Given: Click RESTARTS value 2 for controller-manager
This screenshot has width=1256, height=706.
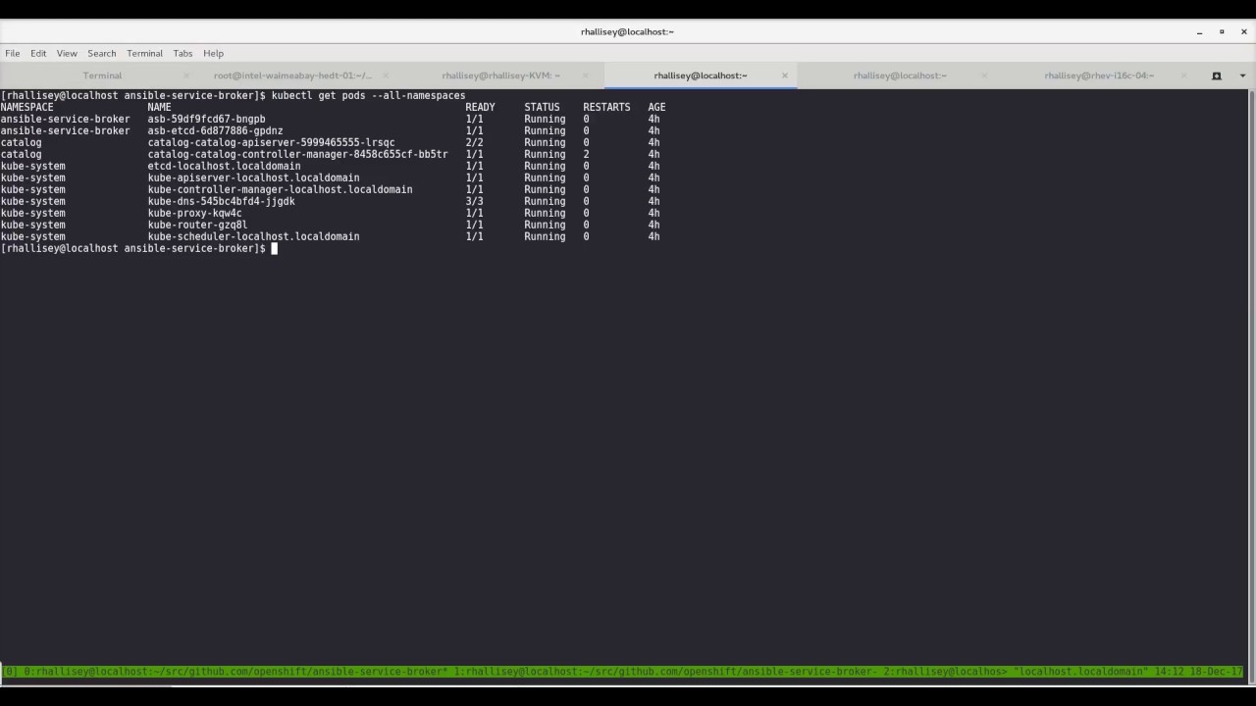Looking at the screenshot, I should [586, 154].
